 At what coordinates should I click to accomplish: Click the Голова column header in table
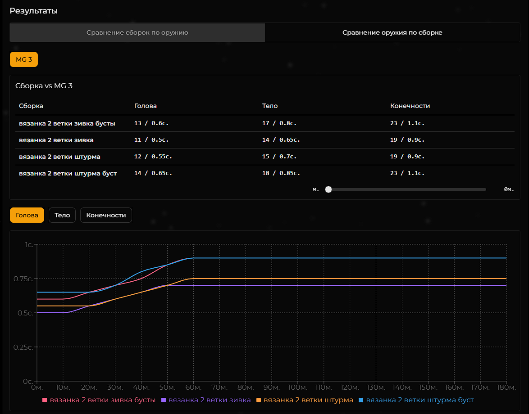tap(146, 106)
